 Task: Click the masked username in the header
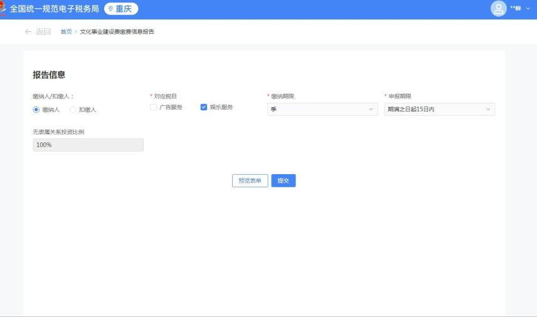tap(515, 9)
